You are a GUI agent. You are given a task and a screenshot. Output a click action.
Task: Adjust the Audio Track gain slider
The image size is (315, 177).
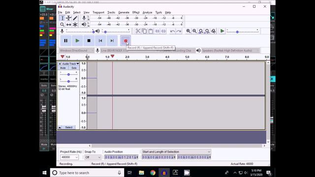click(68, 74)
